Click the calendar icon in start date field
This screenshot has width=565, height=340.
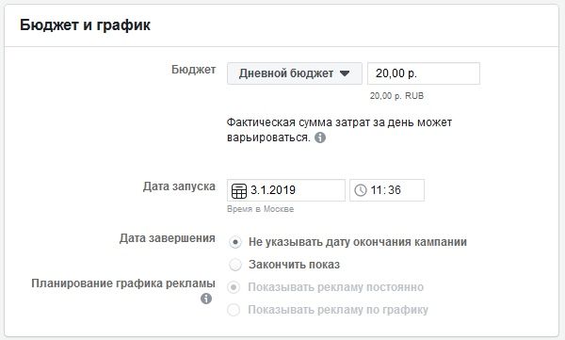(x=239, y=190)
